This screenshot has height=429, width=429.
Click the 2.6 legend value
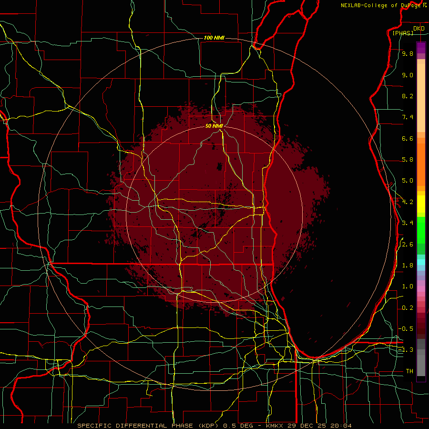(x=408, y=245)
